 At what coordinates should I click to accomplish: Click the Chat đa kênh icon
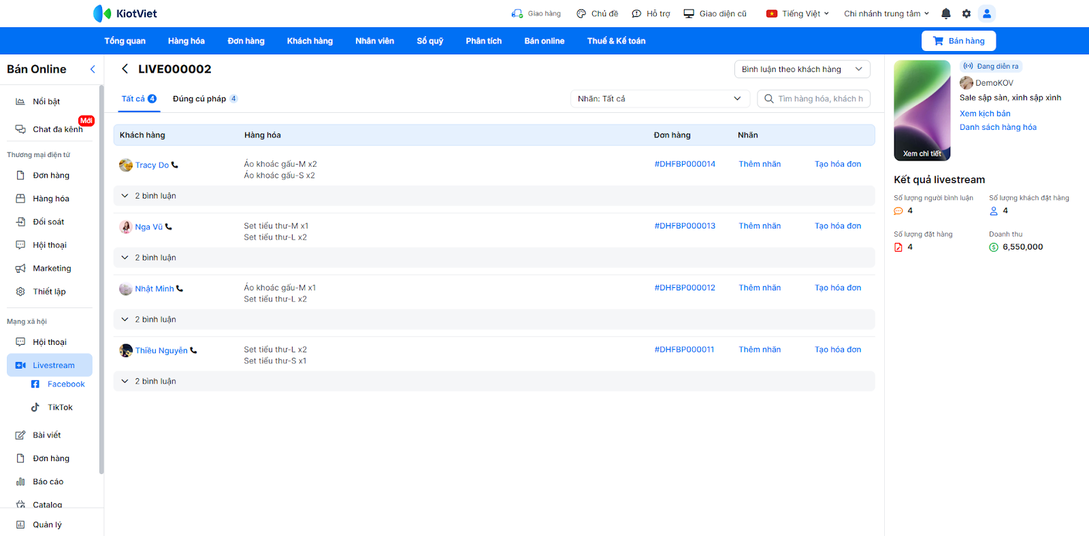point(20,129)
